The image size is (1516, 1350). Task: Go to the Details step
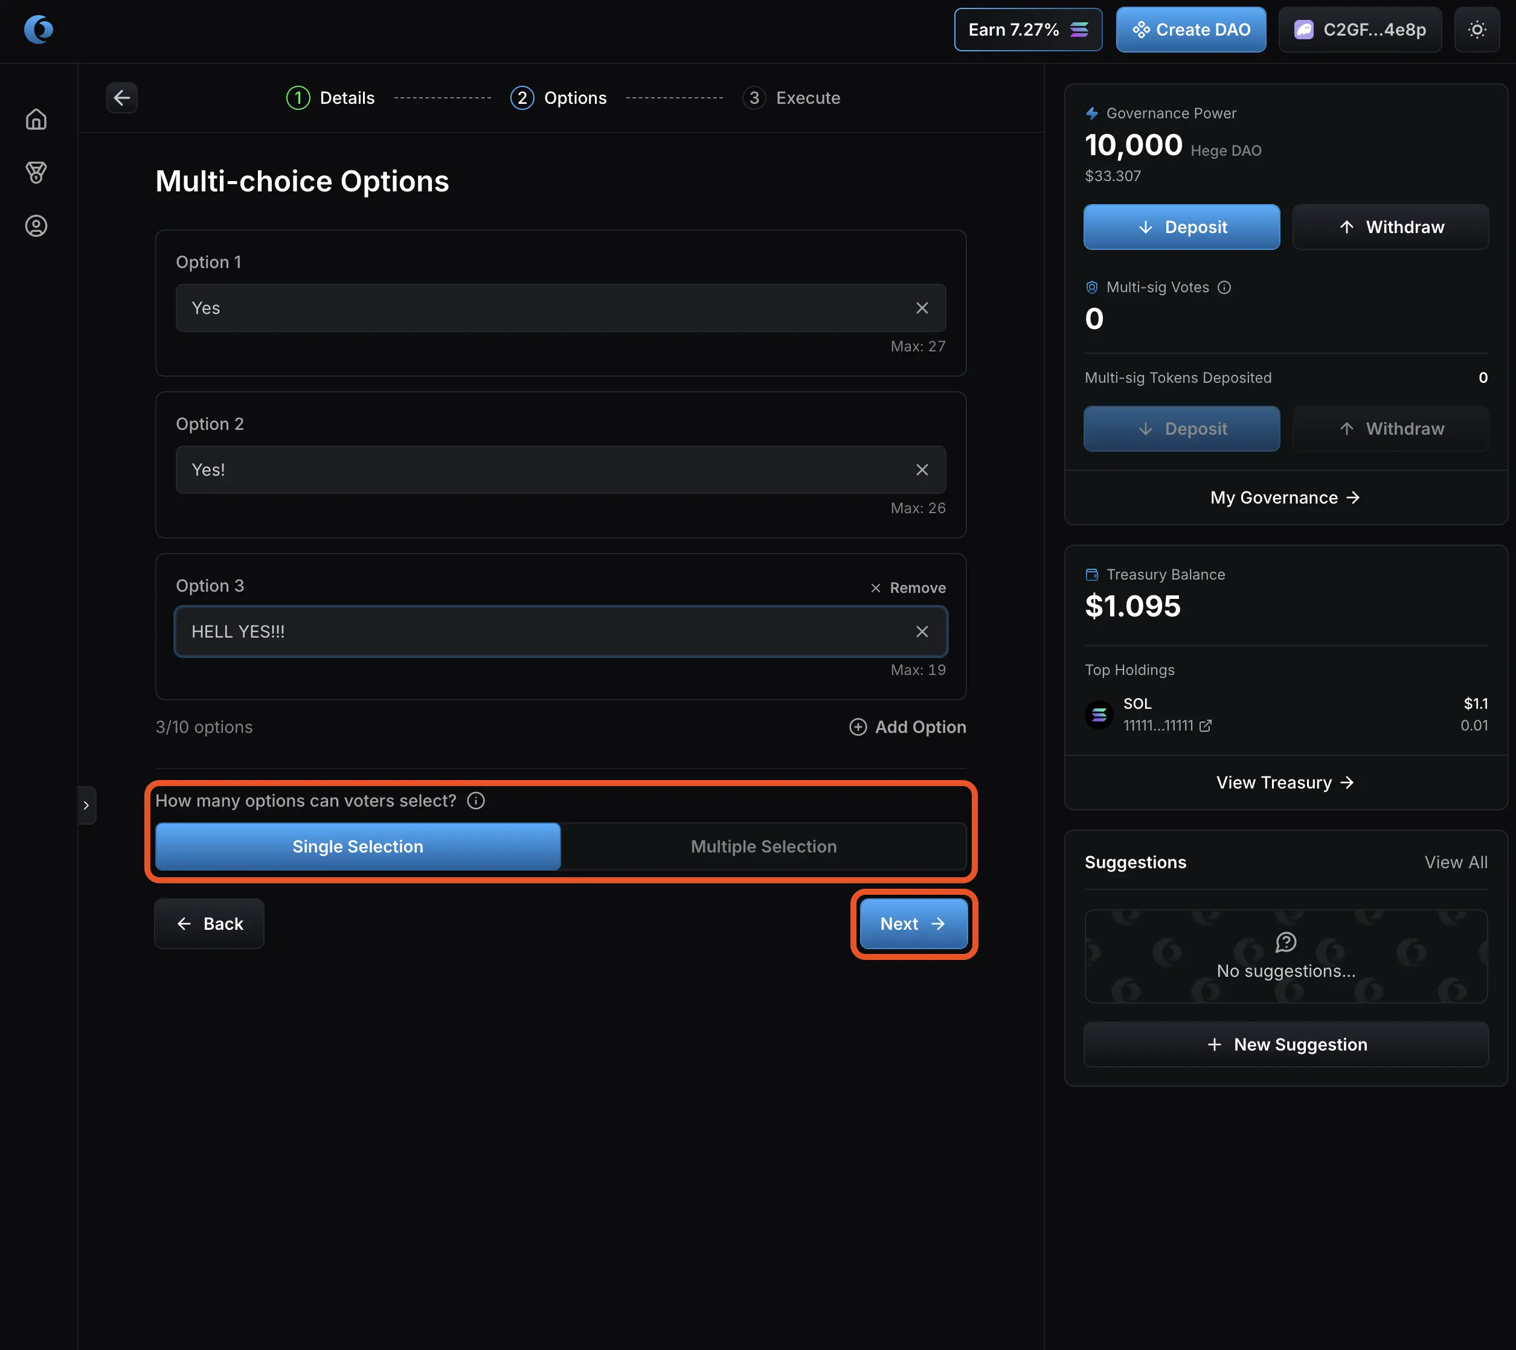pos(331,98)
